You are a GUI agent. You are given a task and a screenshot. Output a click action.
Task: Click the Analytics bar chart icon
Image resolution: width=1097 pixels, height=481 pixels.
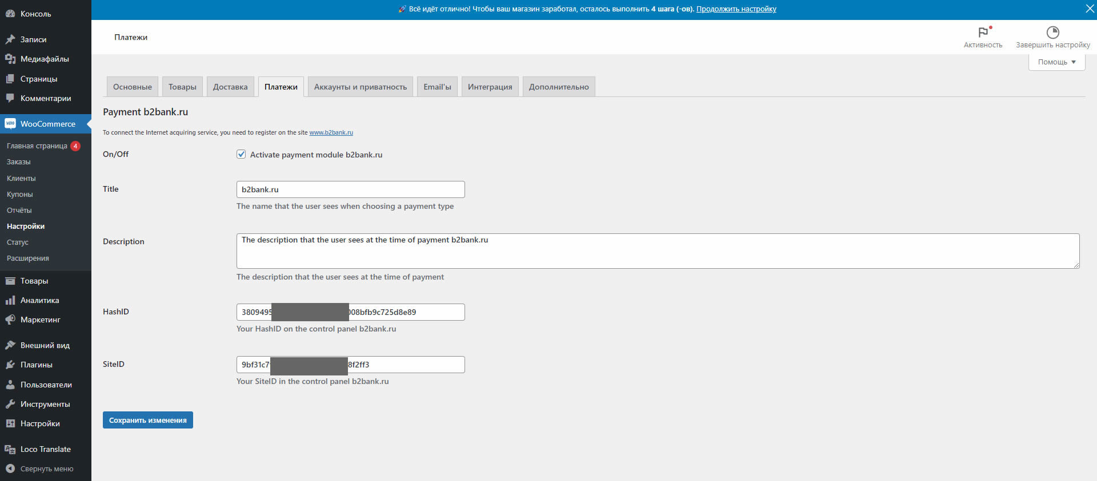10,301
